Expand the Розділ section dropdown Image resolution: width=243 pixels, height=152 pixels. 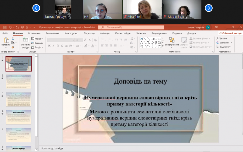(37, 47)
